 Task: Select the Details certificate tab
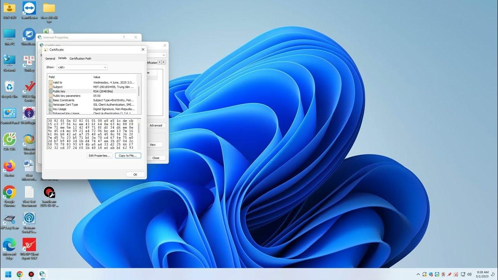coord(62,58)
